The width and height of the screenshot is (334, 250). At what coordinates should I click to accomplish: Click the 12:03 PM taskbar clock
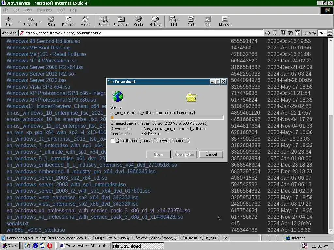point(320,246)
